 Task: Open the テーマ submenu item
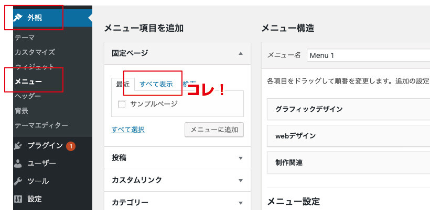(x=25, y=38)
